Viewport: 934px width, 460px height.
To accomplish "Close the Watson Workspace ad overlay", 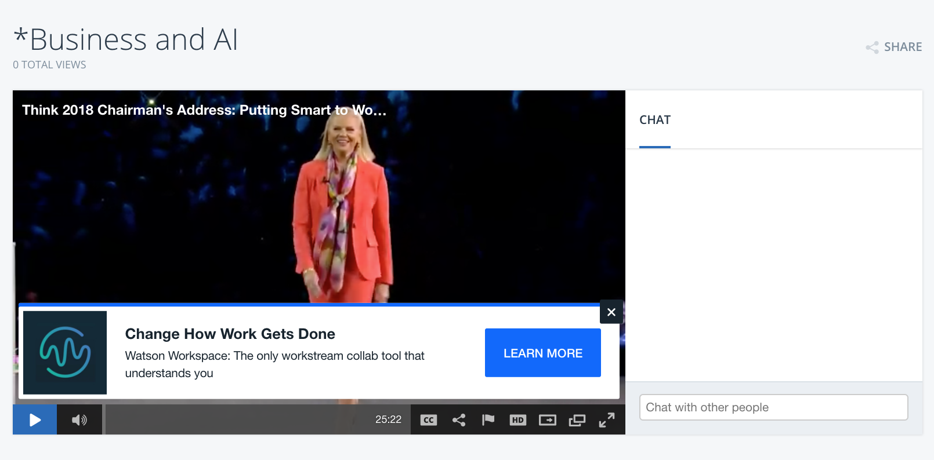I will (611, 312).
